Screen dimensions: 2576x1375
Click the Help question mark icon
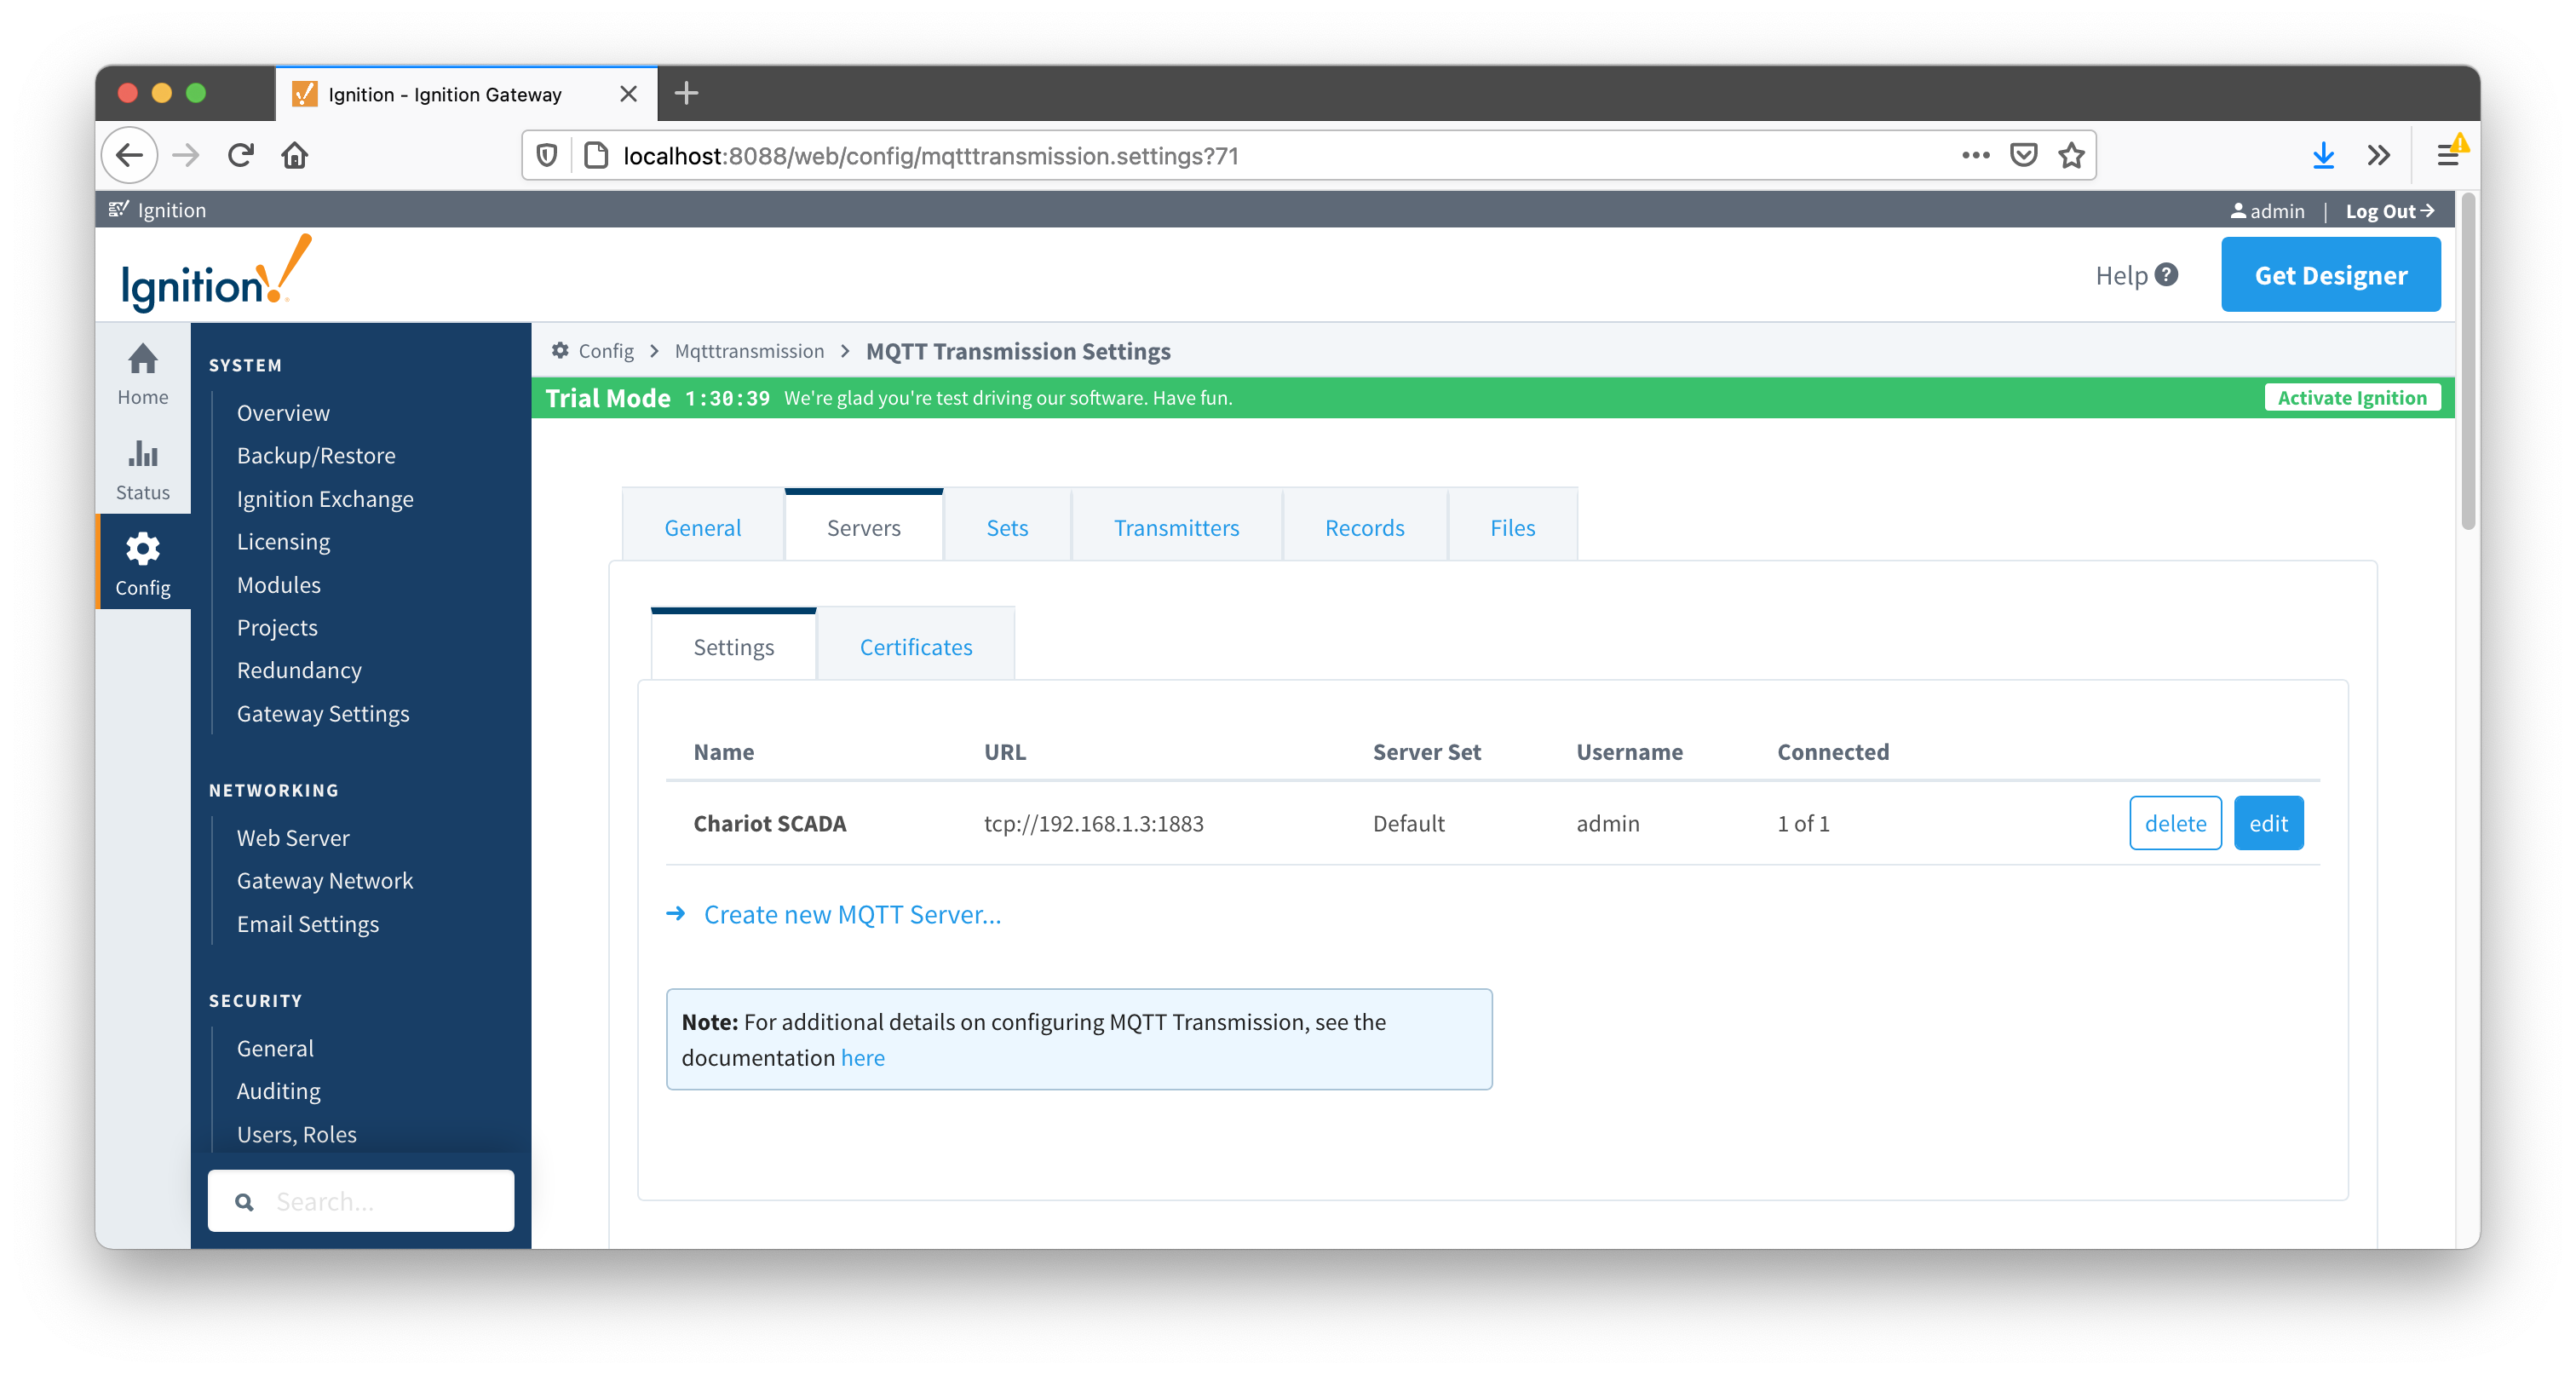2167,275
